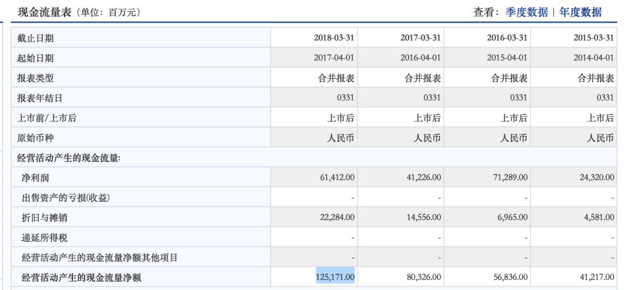Select the 80,326.00 operating cash flow cell
Screen dimensions: 635x290
[420, 277]
